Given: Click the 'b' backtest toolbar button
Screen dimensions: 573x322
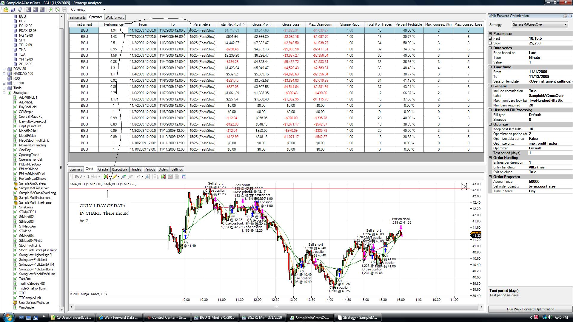Looking at the screenshot, I should coord(28,10).
